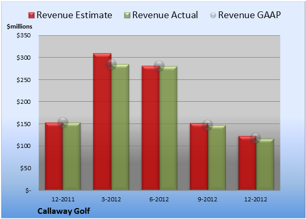Select the red estimate bar for 6-2012
This screenshot has height=219, width=306.
coord(150,128)
